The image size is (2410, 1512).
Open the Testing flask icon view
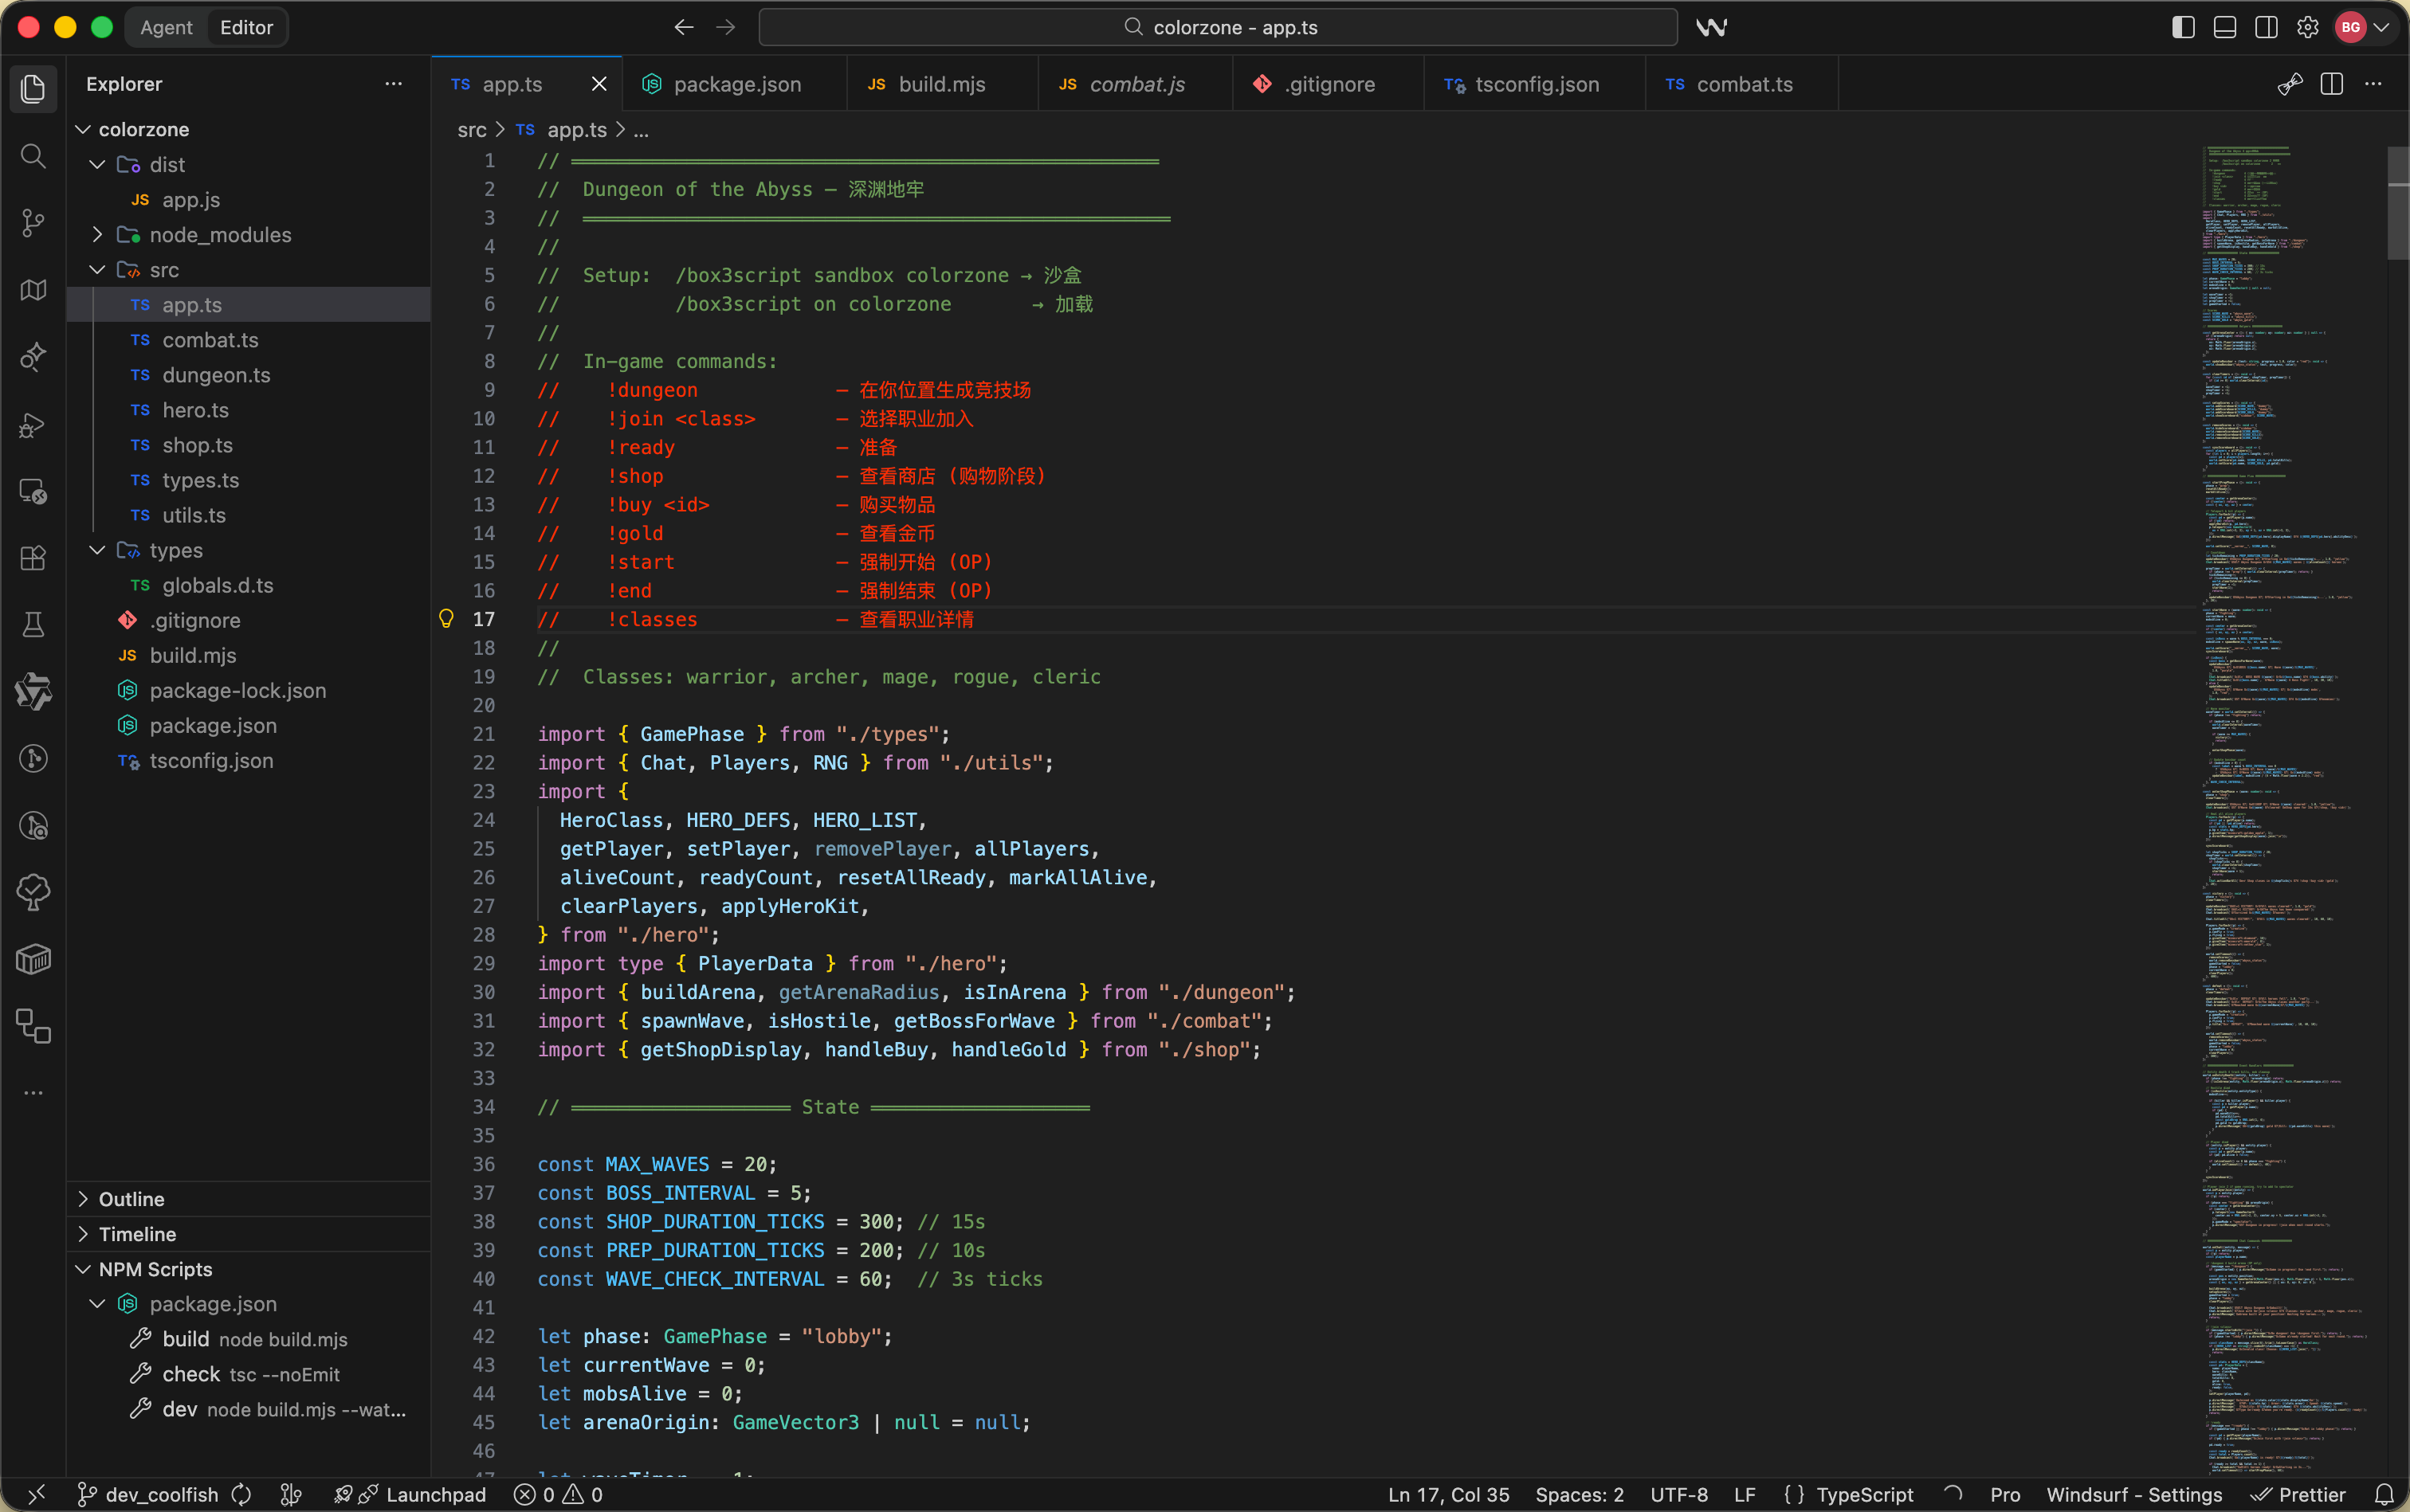[33, 625]
